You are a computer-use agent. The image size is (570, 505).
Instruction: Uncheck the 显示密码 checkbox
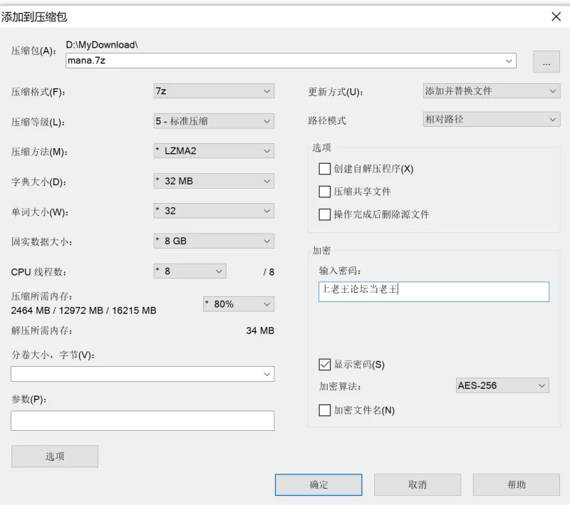tap(325, 365)
